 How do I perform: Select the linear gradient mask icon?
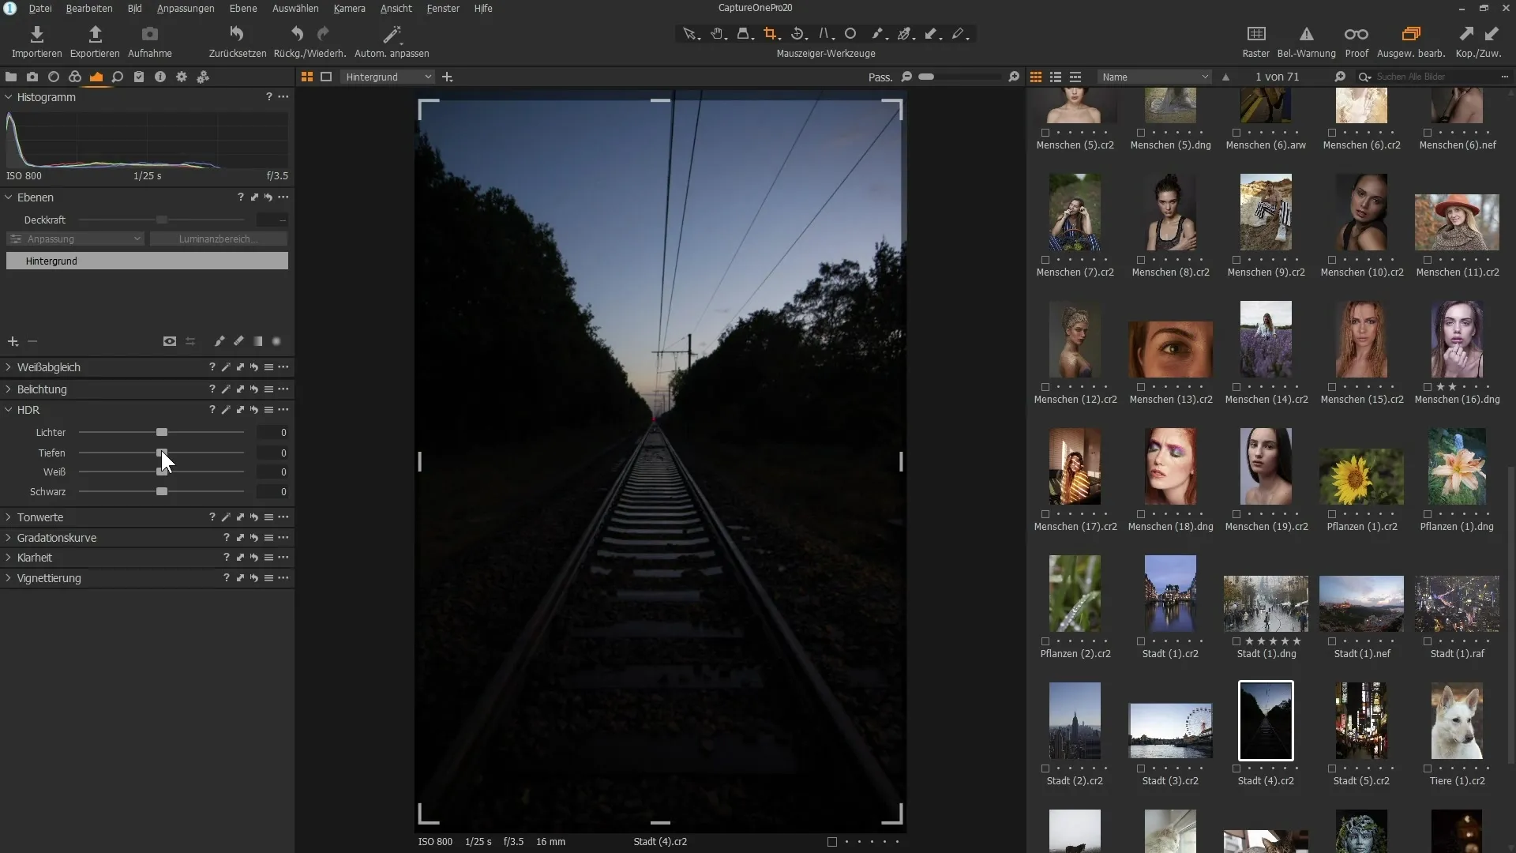[257, 341]
